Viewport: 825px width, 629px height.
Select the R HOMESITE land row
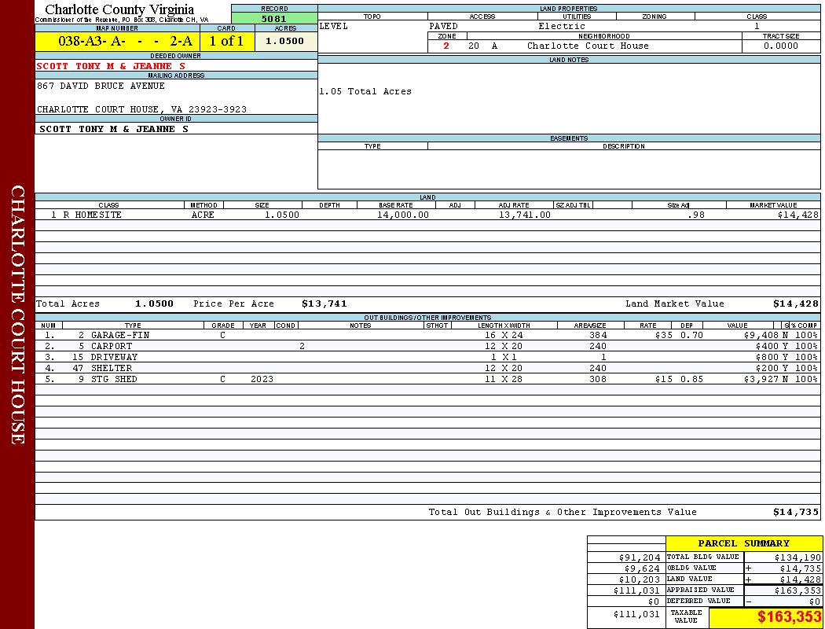click(x=86, y=215)
